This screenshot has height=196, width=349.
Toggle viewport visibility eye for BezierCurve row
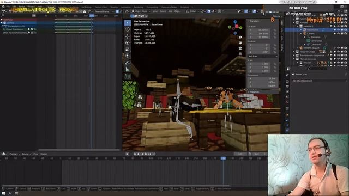(338, 30)
